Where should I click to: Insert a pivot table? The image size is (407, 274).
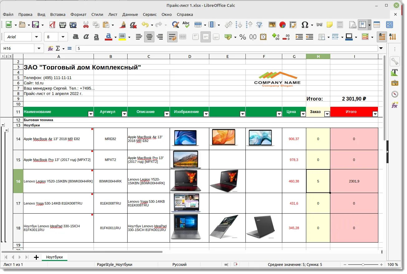coord(293,25)
